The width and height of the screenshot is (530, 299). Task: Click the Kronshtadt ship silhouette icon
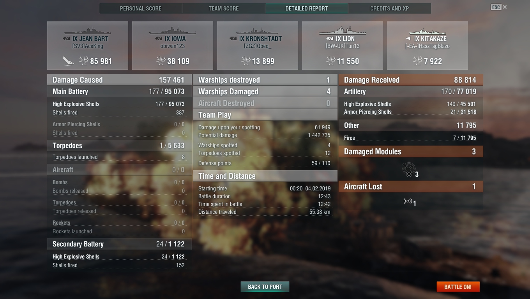(257, 31)
